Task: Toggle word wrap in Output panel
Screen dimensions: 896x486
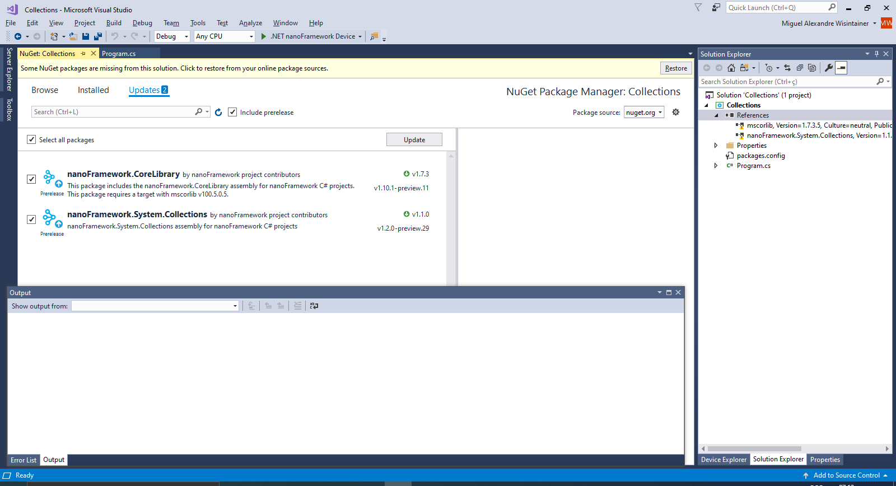Action: click(x=314, y=306)
